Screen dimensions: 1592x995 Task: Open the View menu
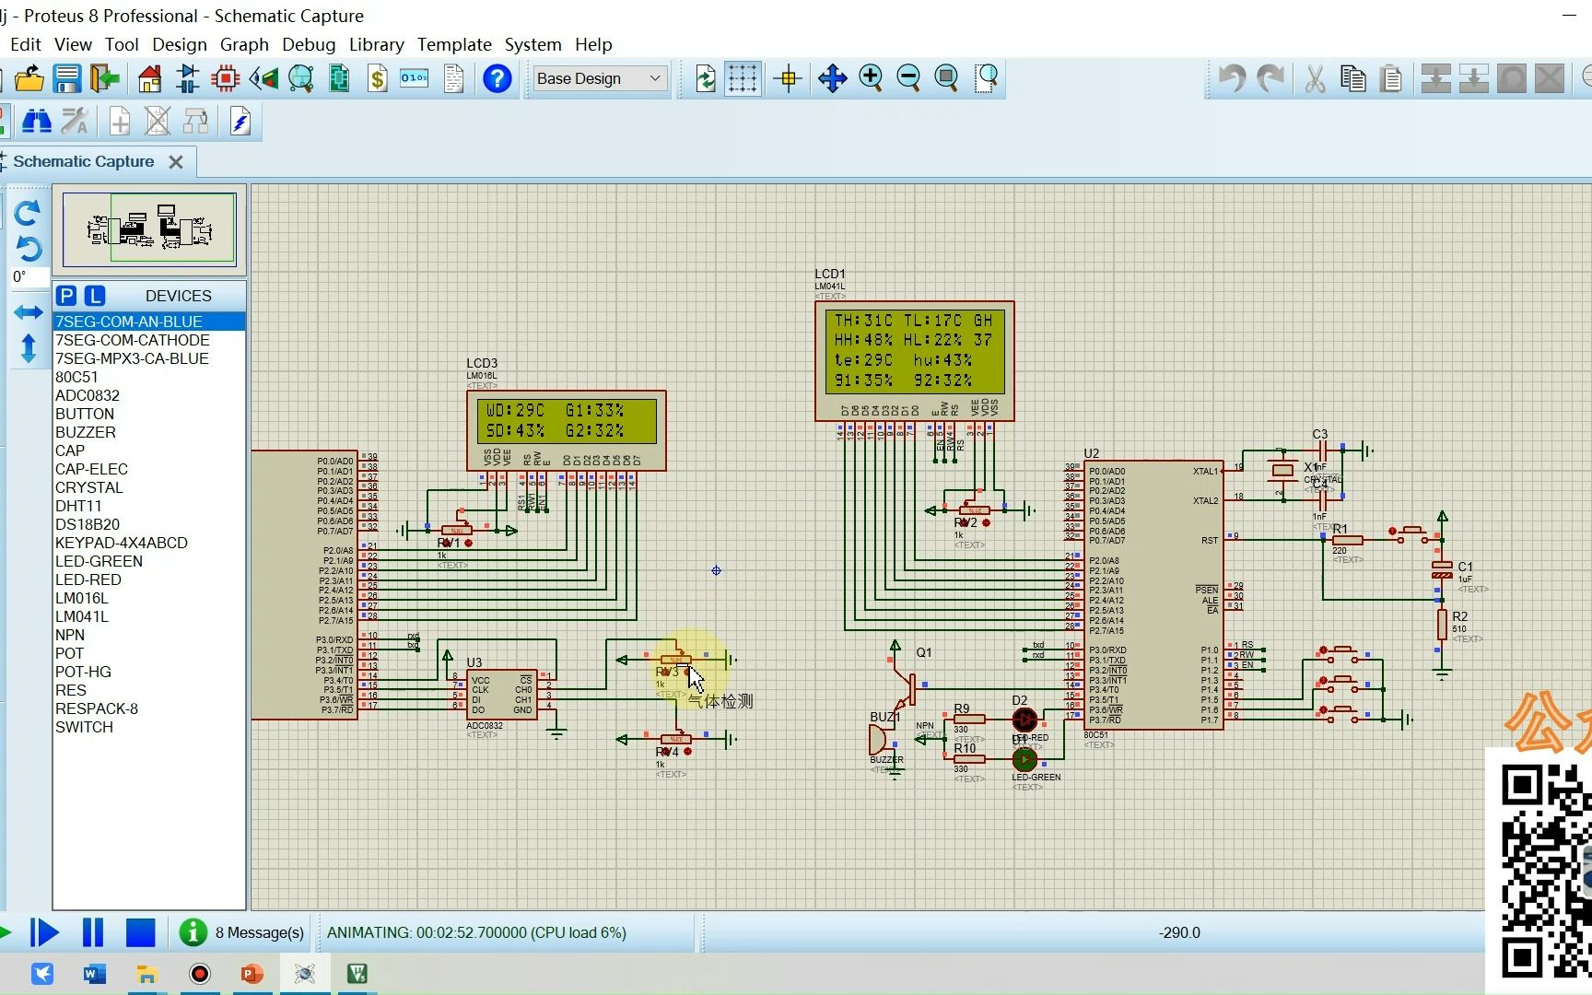pos(73,44)
